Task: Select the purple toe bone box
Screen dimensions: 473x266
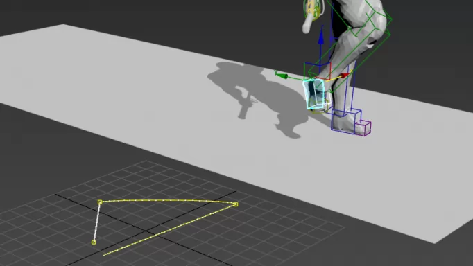Action: tap(363, 128)
